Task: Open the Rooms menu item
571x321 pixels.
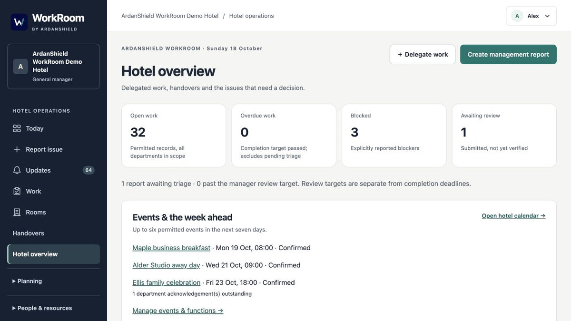Action: click(x=53, y=212)
